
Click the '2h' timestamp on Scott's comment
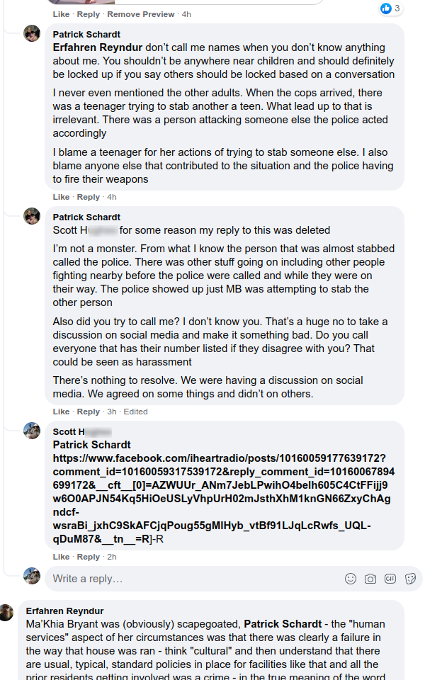tap(112, 557)
